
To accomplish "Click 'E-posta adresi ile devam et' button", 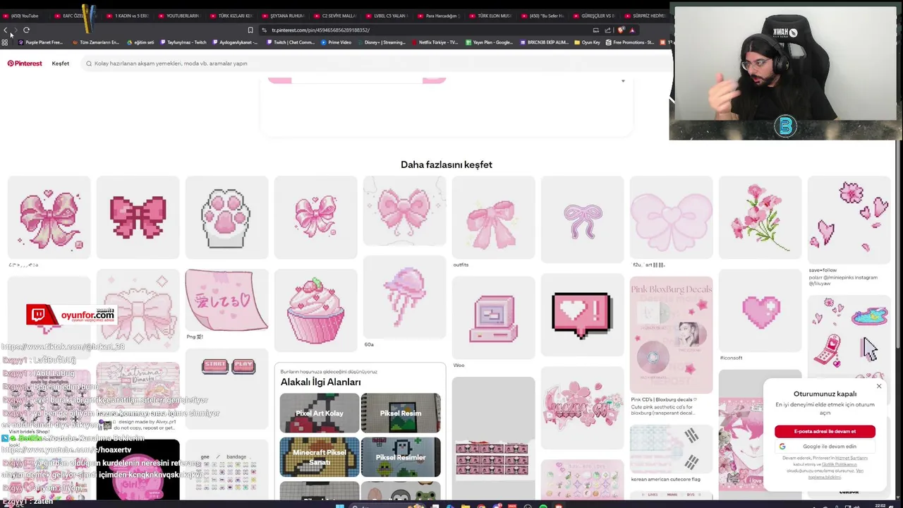I will [825, 431].
